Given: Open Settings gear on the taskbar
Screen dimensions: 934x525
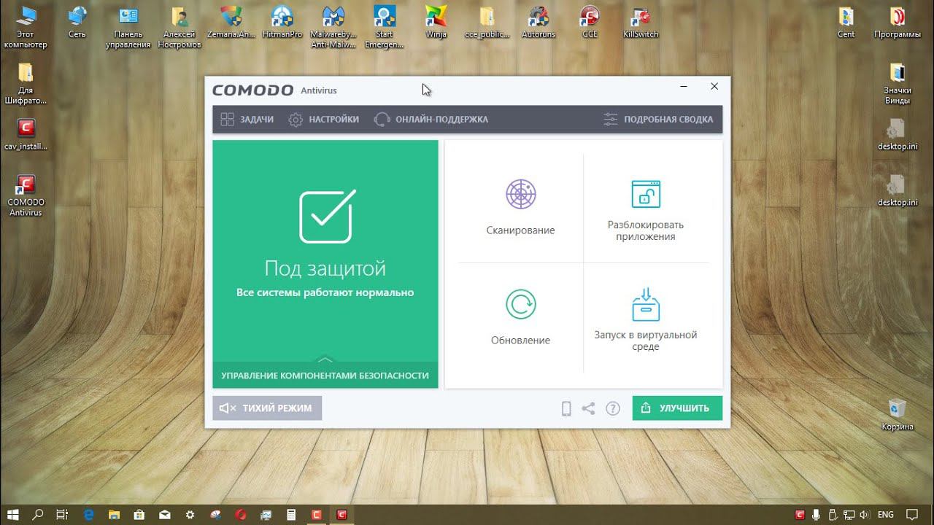Looking at the screenshot, I should click(x=190, y=514).
